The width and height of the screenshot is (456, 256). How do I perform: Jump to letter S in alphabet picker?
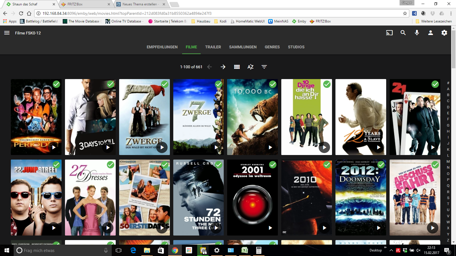(448, 198)
